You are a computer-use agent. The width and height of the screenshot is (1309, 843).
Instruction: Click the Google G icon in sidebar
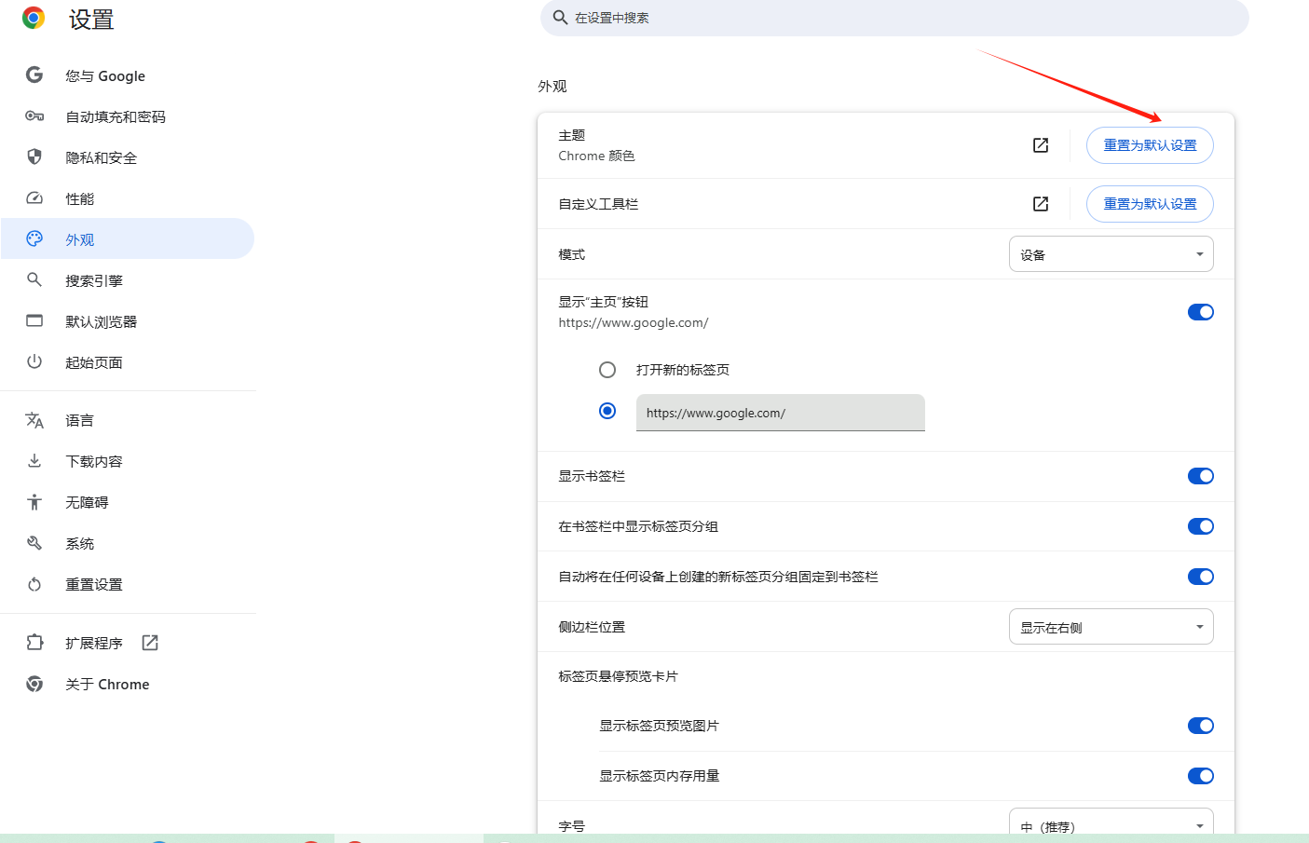(x=34, y=75)
